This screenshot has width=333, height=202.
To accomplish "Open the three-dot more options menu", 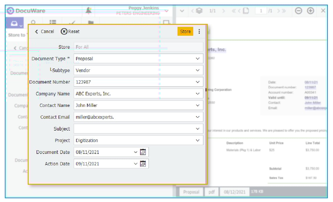I will (199, 32).
